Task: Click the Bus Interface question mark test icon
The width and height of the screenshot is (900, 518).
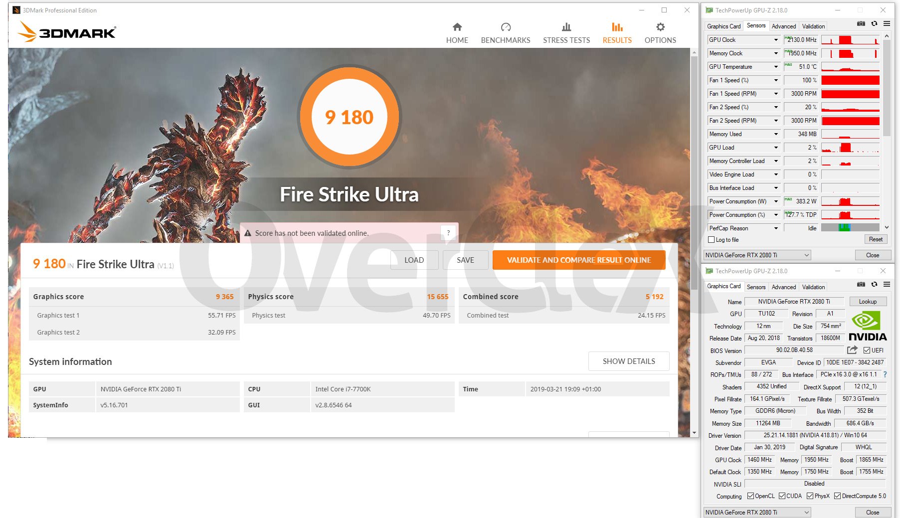Action: (x=885, y=374)
